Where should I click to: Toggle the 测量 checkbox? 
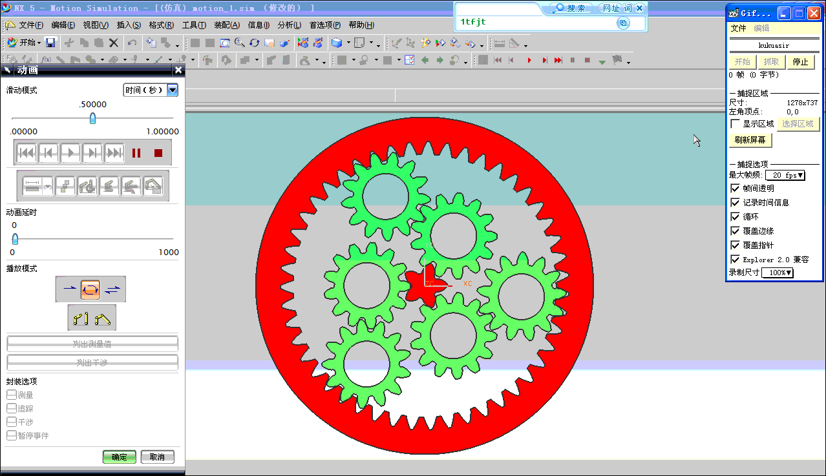(x=11, y=395)
